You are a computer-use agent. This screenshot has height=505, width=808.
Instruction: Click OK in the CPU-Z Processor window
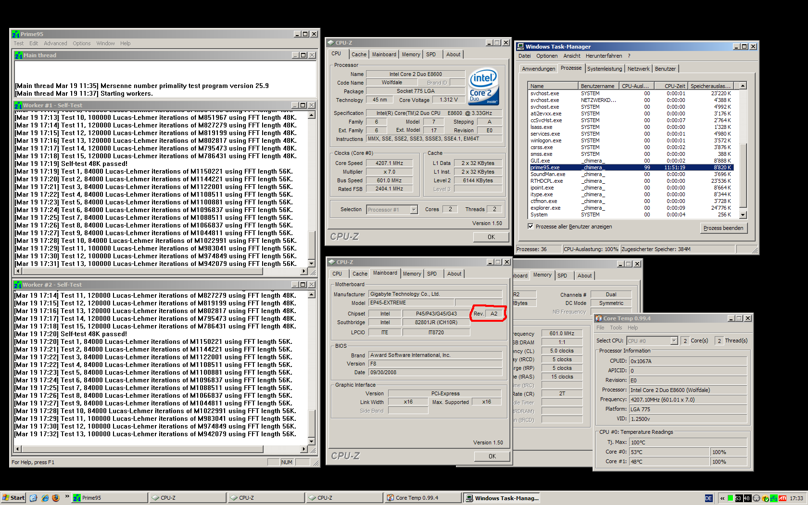click(491, 237)
